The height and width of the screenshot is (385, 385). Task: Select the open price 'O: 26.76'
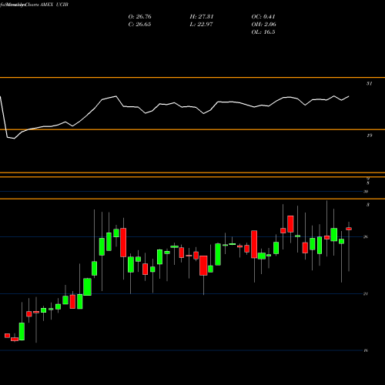click(139, 17)
